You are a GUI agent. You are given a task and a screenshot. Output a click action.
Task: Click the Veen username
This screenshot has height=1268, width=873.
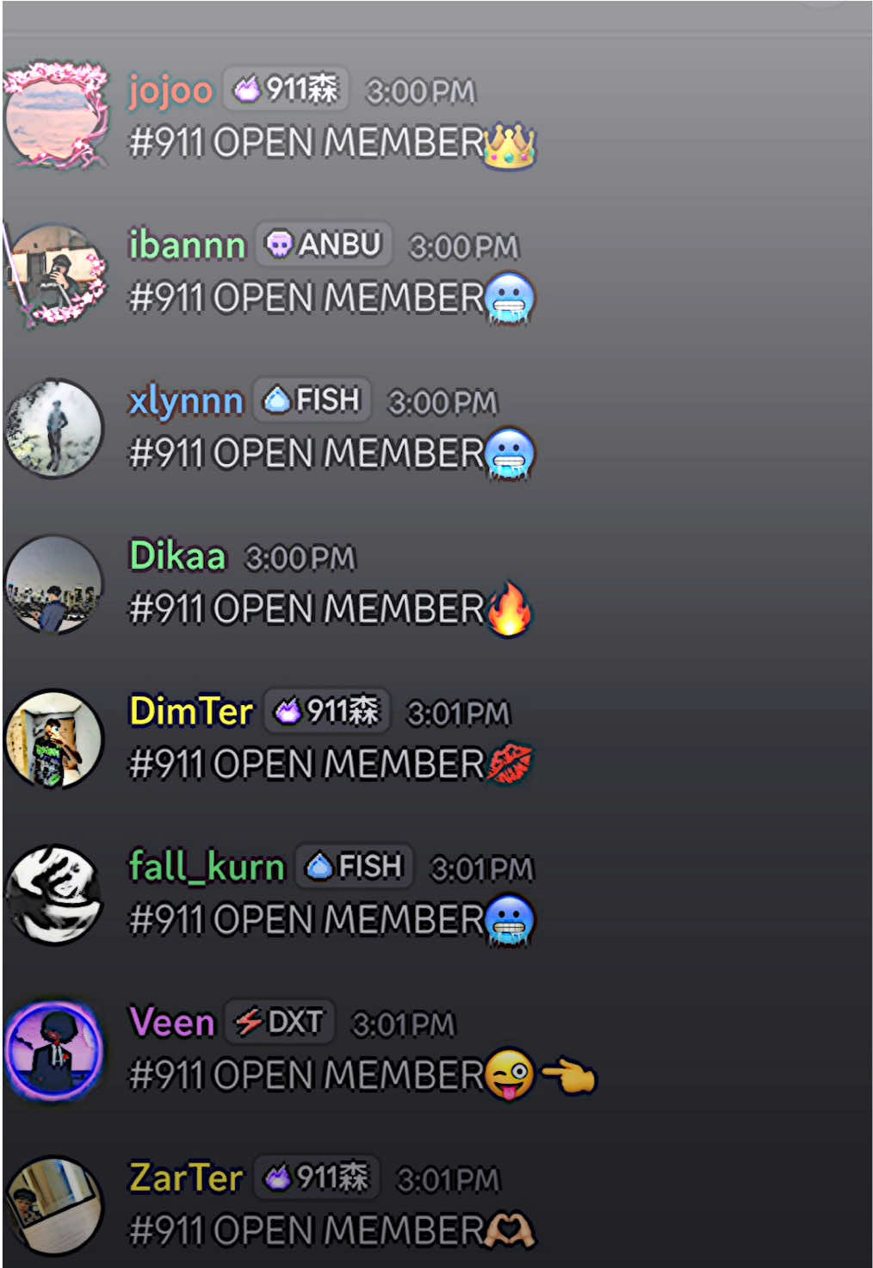click(171, 1023)
